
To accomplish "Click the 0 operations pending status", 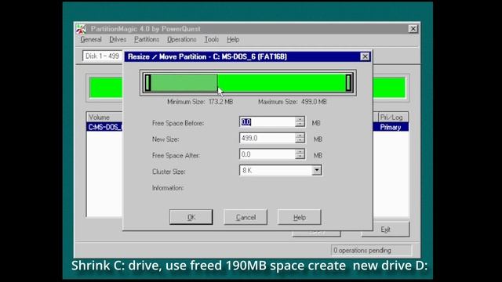I will (371, 251).
